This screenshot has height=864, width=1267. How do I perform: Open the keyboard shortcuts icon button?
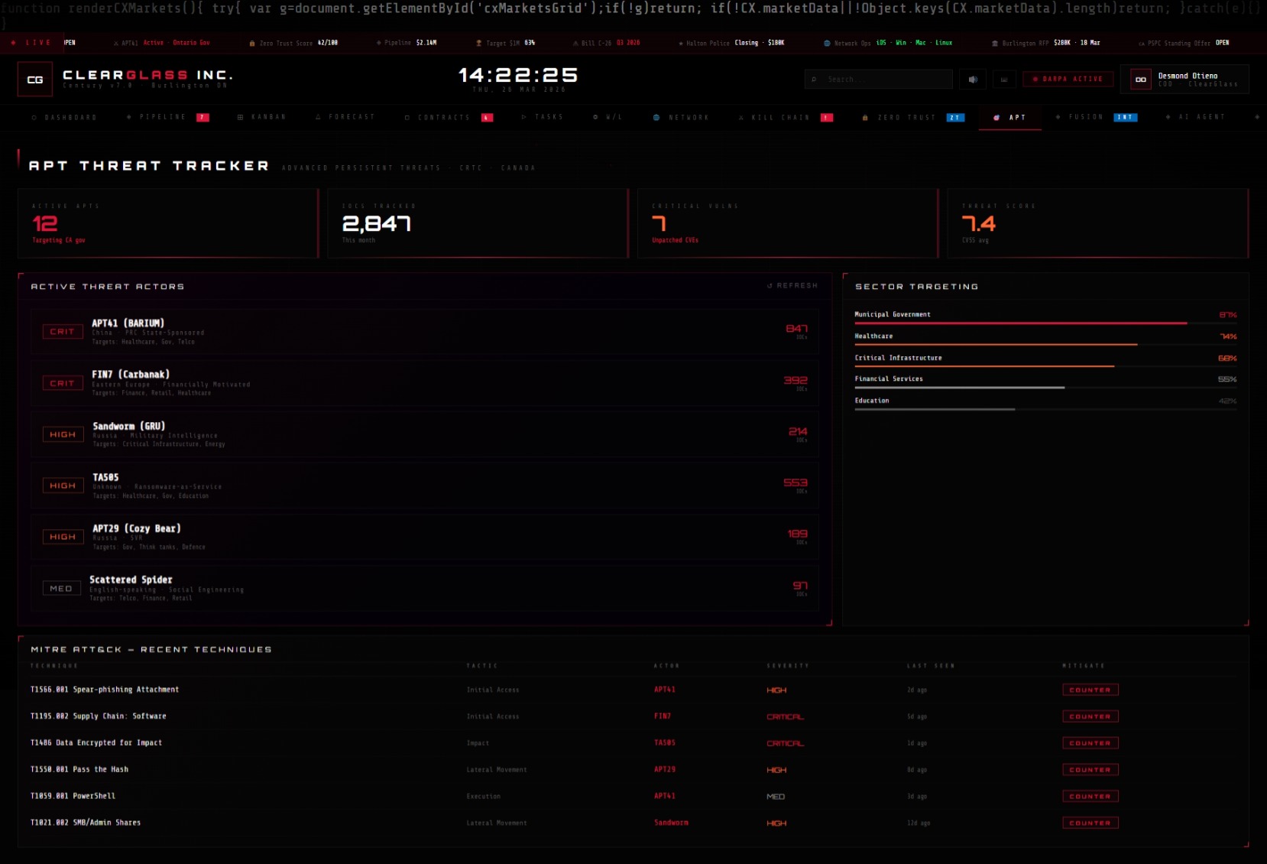1004,79
